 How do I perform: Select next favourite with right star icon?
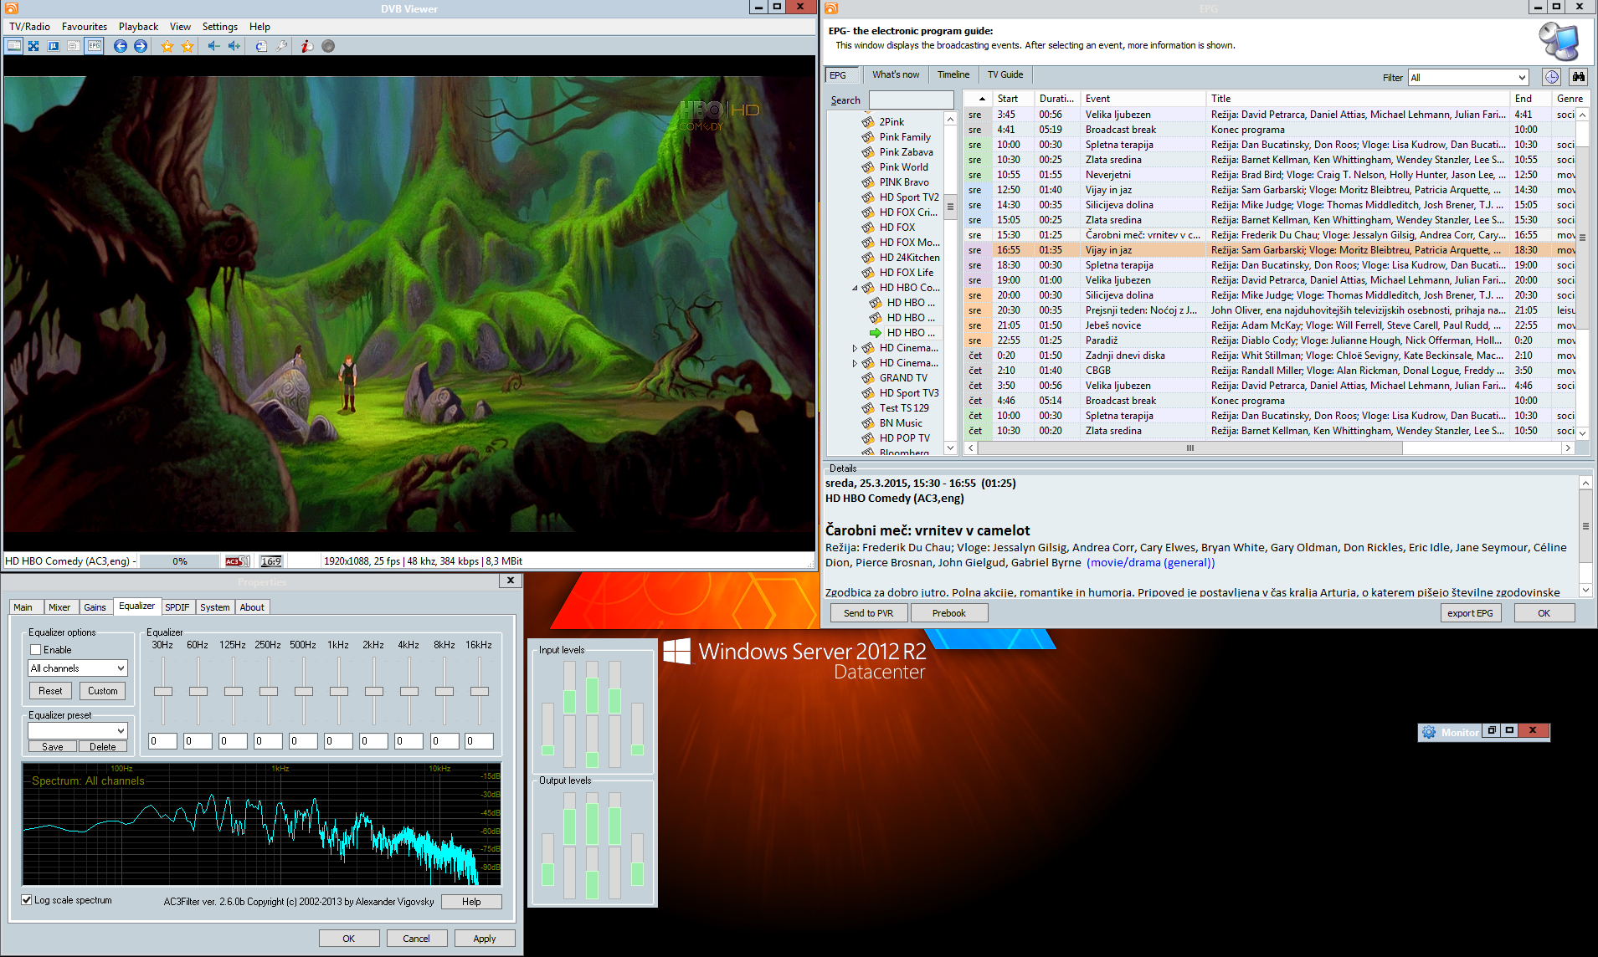(188, 46)
